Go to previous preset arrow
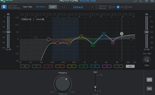The image size is (155, 95). click(x=62, y=7)
